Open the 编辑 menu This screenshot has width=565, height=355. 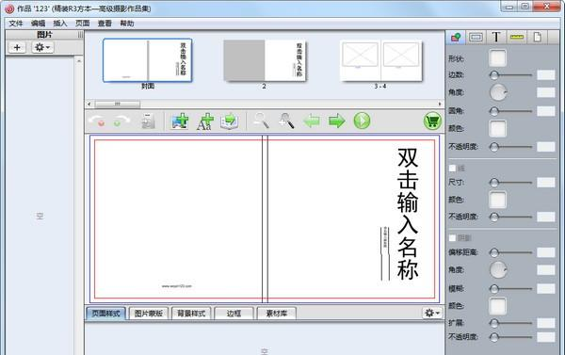[x=38, y=24]
